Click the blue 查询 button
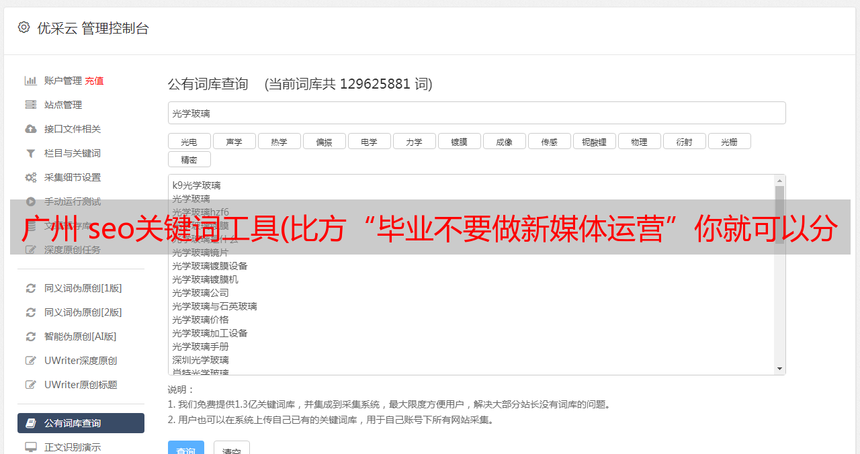This screenshot has height=454, width=860. pos(186,448)
